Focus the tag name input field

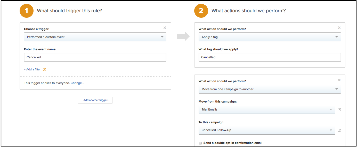tap(270, 57)
